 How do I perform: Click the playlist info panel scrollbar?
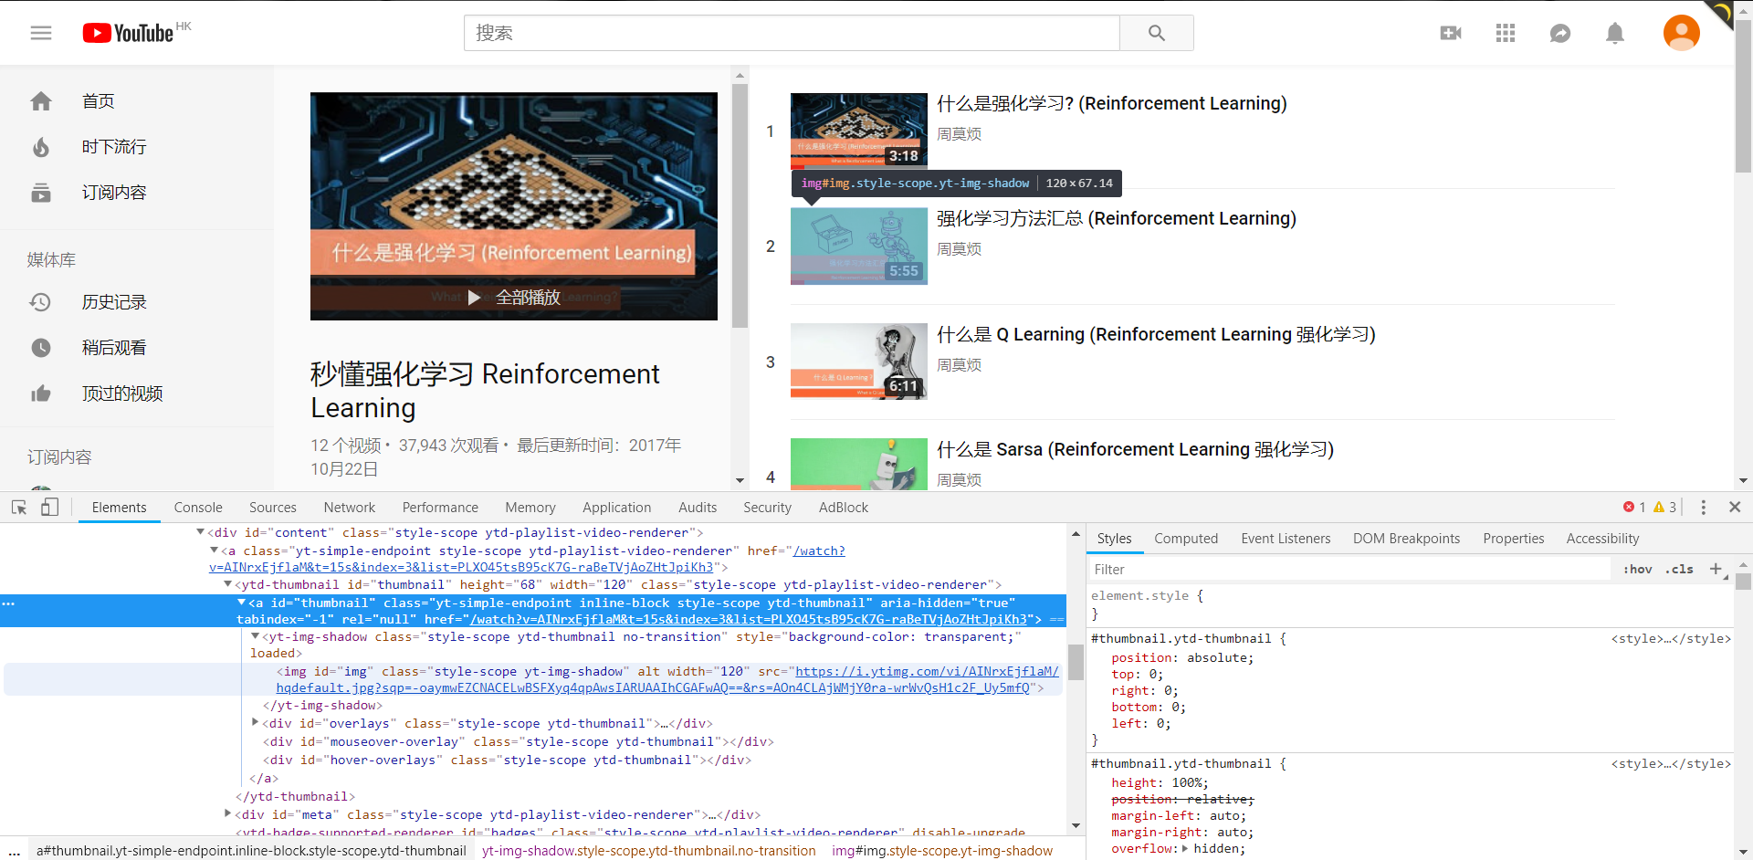click(740, 205)
